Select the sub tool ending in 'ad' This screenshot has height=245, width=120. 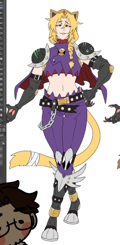click(1, 69)
